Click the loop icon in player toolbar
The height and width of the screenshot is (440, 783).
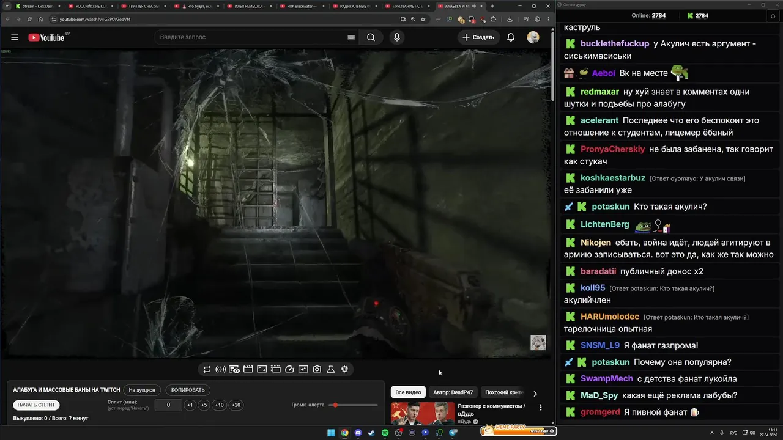(x=207, y=369)
